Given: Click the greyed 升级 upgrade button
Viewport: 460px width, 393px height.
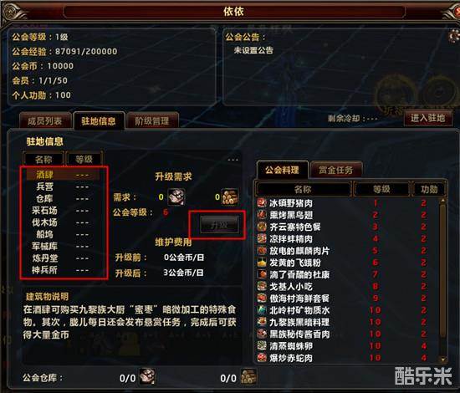Looking at the screenshot, I should click(x=219, y=225).
